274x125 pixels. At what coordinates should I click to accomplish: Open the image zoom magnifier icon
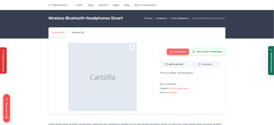[132, 47]
